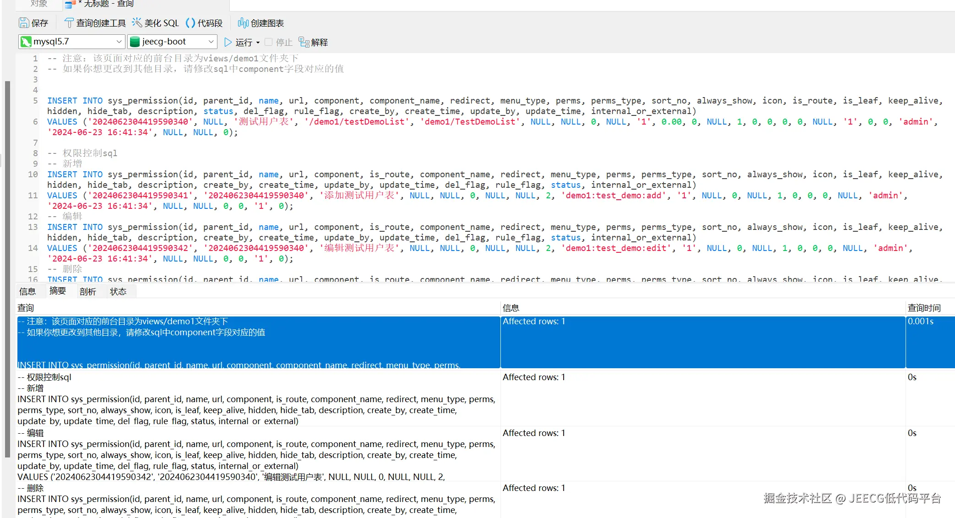
Task: Click the Stop (停止) square box
Action: click(269, 42)
